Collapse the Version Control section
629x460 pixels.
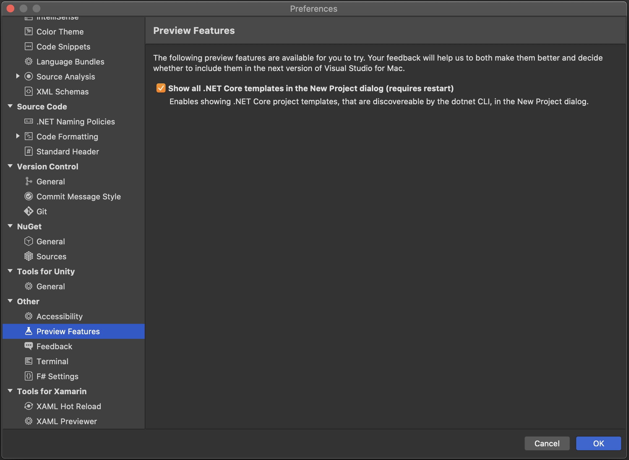(x=11, y=166)
